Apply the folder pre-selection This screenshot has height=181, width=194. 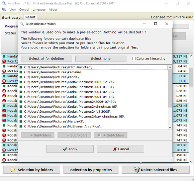[70, 149]
